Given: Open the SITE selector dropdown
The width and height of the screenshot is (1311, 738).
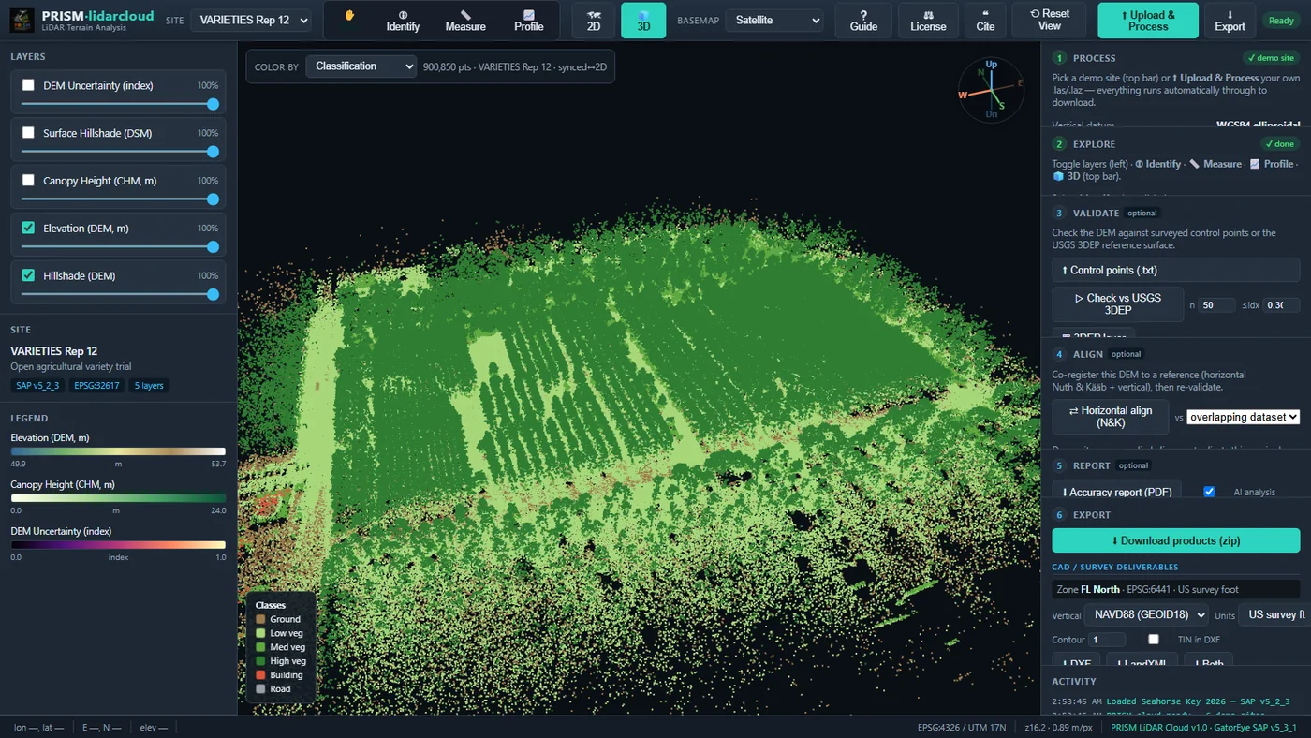Looking at the screenshot, I should pos(251,20).
